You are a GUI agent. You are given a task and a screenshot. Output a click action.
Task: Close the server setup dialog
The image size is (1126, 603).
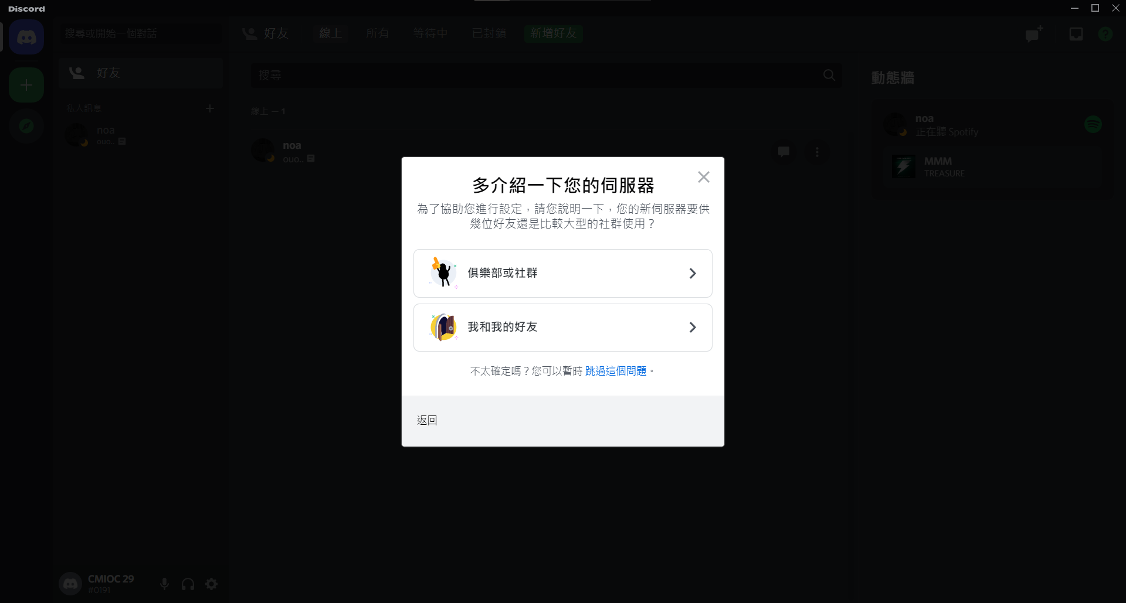(704, 177)
